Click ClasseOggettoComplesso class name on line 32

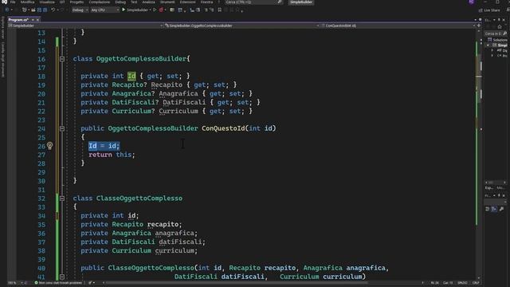click(x=139, y=199)
